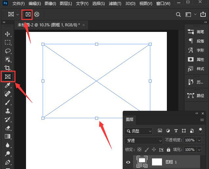
Task: Toggle lock transparent pixels
Action: (x=140, y=150)
